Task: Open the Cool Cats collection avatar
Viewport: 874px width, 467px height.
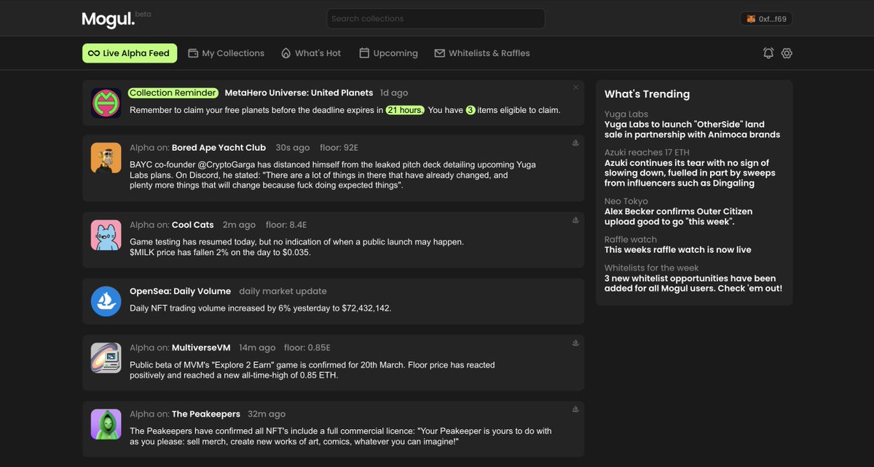Action: coord(106,235)
